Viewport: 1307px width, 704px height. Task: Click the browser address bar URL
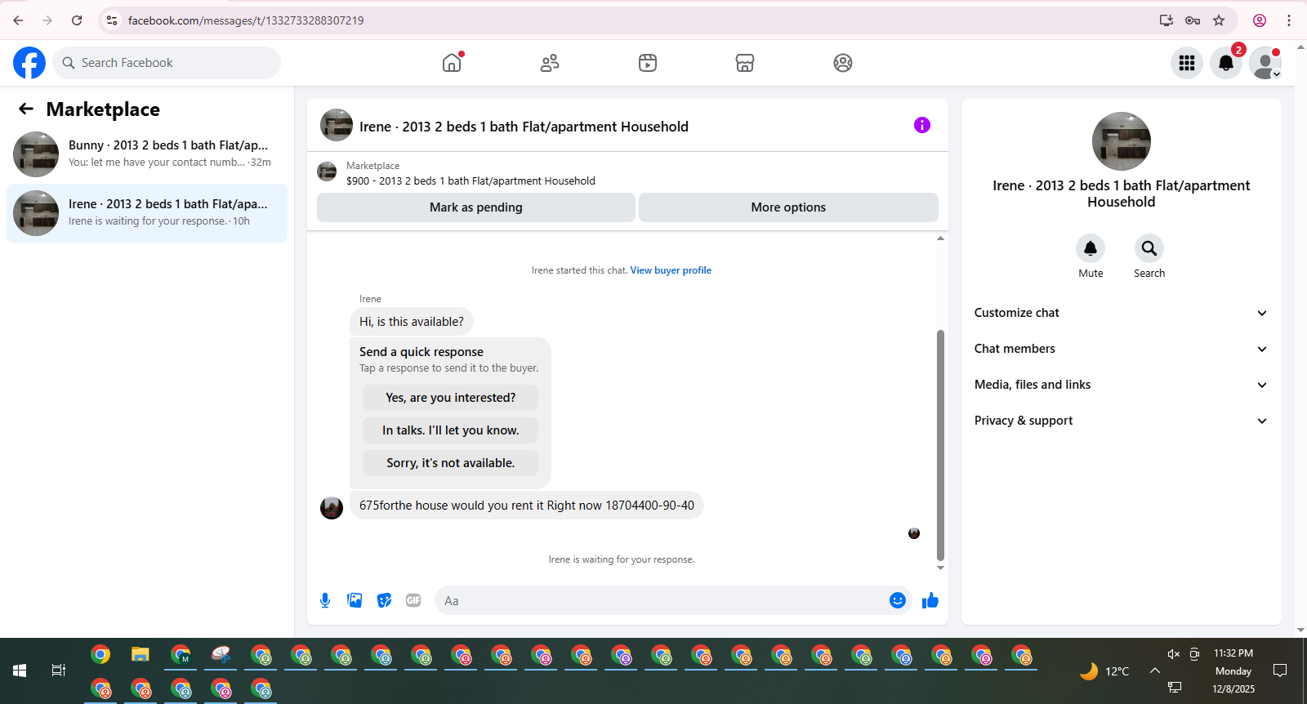click(x=246, y=20)
